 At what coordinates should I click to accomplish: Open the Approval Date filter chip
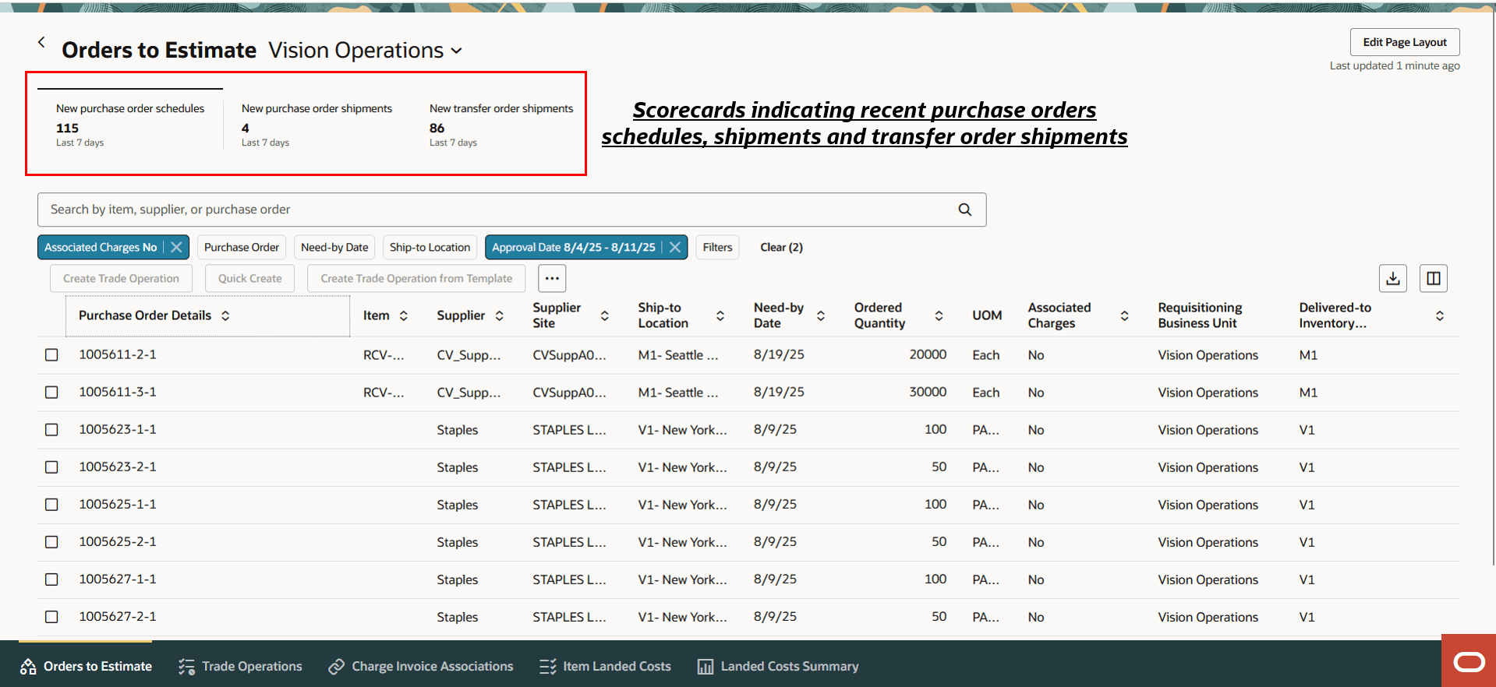click(x=574, y=247)
